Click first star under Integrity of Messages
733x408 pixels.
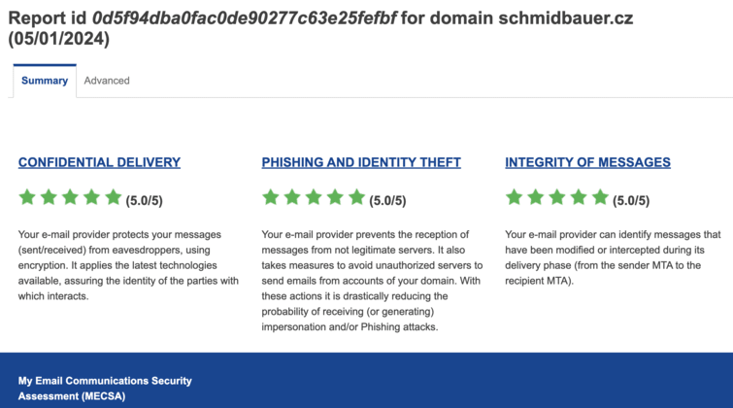pos(515,197)
